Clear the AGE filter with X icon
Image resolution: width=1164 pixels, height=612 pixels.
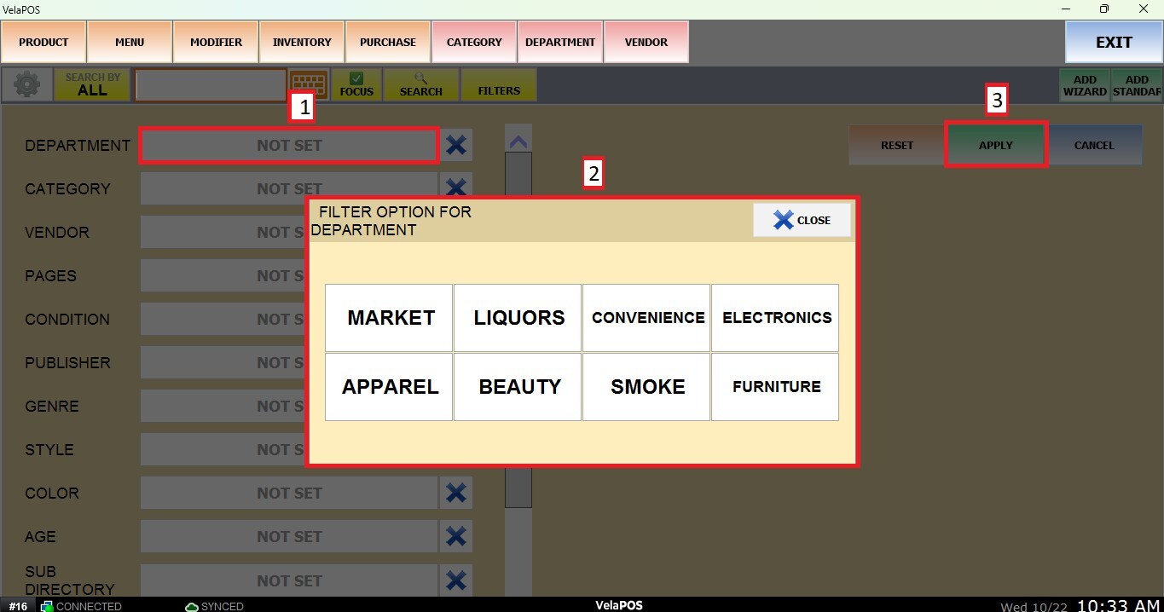click(456, 536)
